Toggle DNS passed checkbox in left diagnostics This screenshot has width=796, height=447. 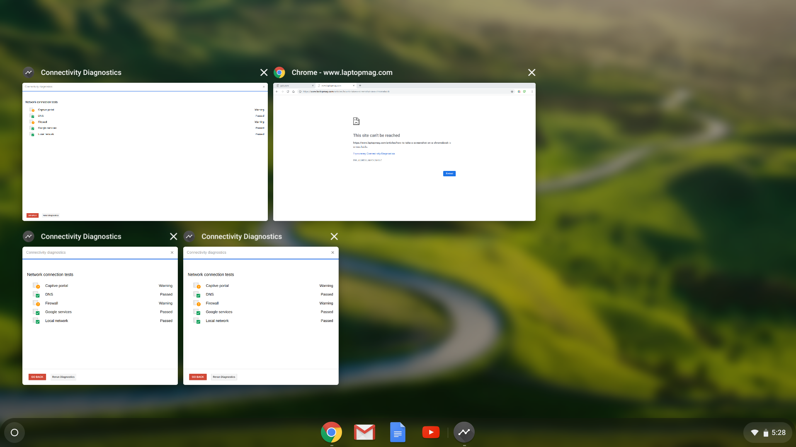click(x=38, y=295)
